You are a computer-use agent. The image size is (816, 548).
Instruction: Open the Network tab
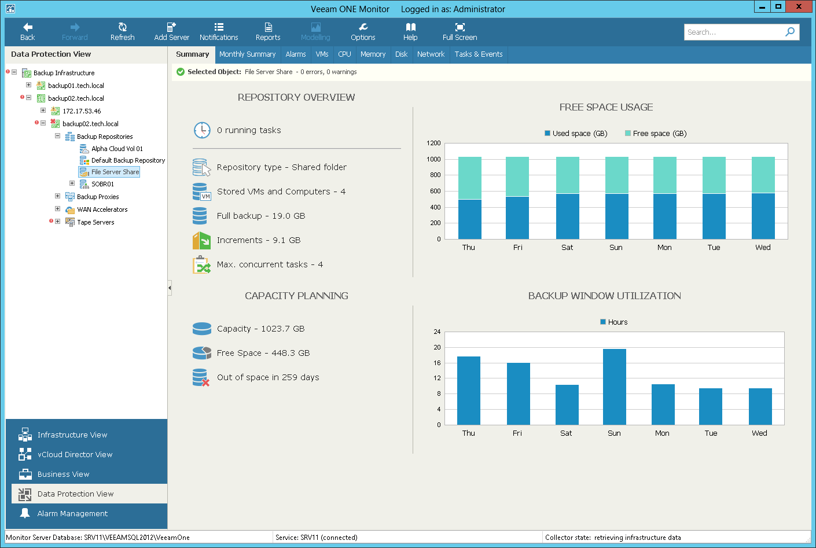[431, 54]
